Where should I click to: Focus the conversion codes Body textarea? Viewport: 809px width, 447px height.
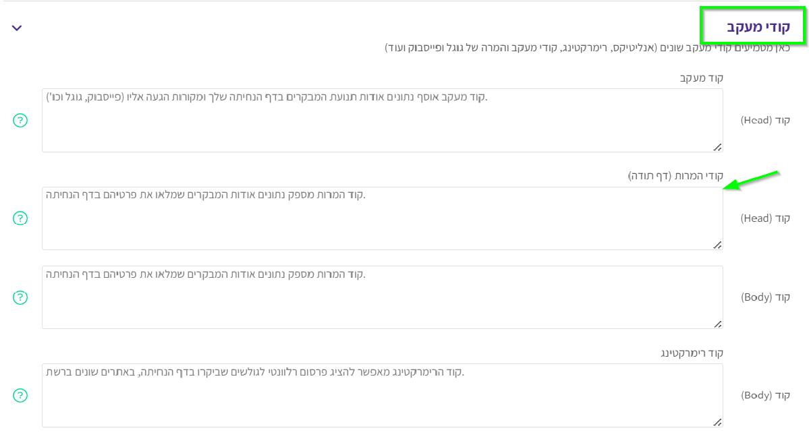point(382,297)
